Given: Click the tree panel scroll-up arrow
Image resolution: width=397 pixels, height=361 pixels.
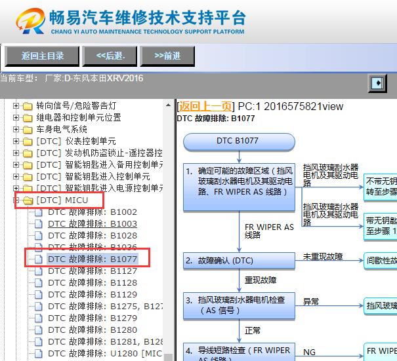Looking at the screenshot, I should [x=169, y=105].
